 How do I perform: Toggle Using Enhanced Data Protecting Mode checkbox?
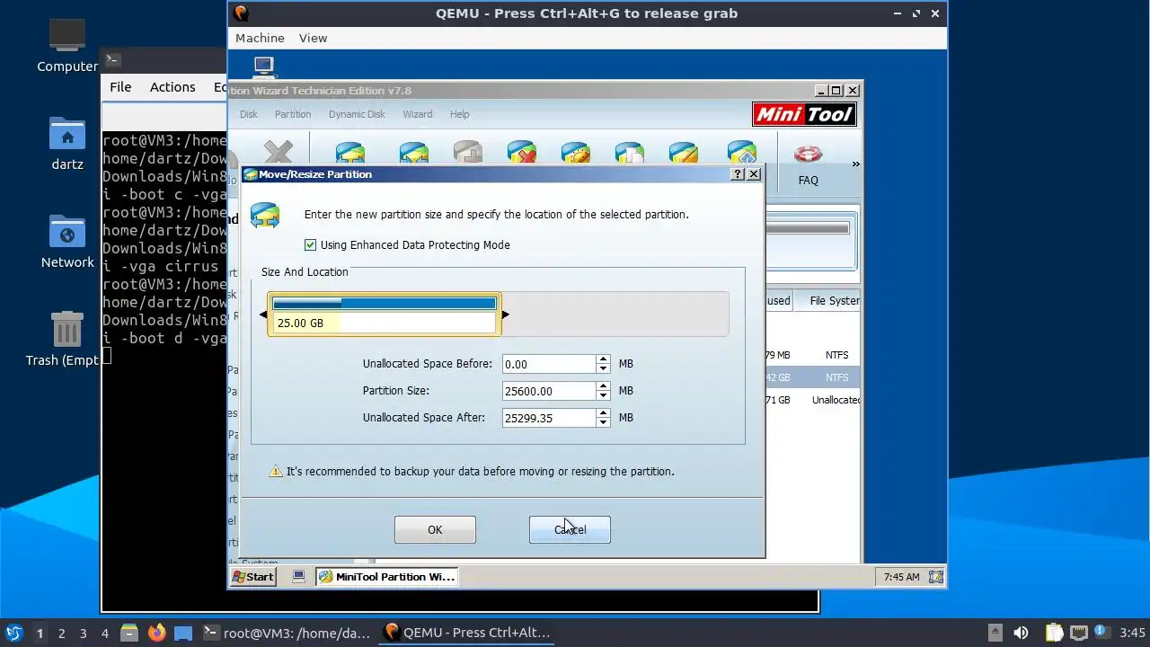pyautogui.click(x=311, y=244)
